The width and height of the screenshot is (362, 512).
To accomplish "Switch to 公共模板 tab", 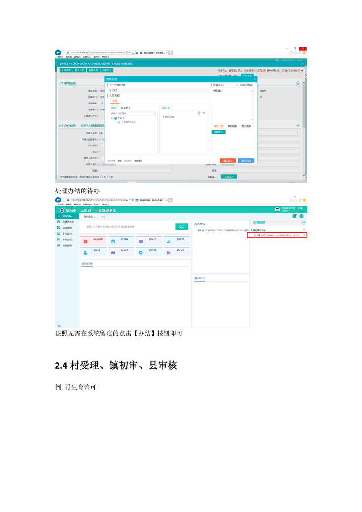I will click(247, 126).
